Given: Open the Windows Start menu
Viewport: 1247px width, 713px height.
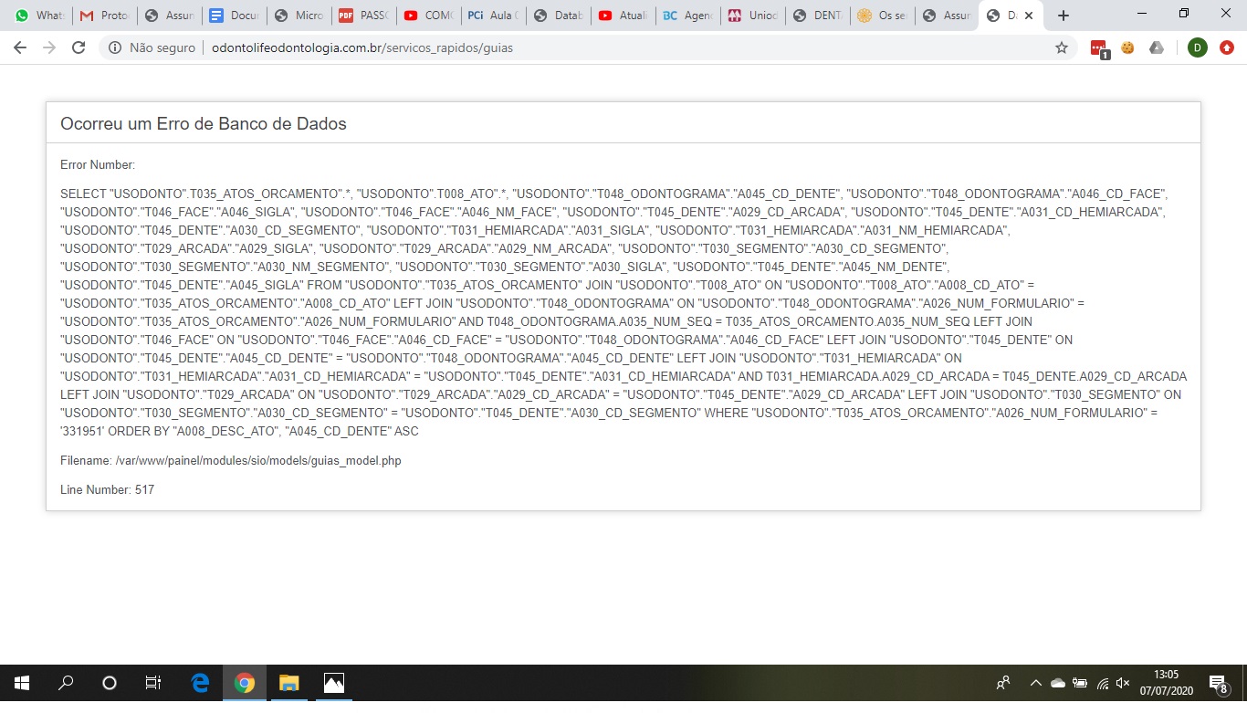Looking at the screenshot, I should 22,683.
